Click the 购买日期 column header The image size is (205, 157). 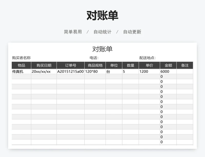[44, 65]
